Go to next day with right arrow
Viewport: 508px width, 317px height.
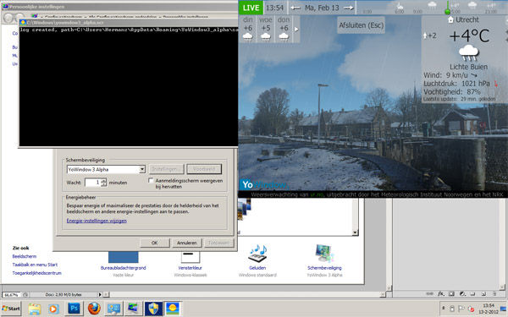(x=348, y=8)
